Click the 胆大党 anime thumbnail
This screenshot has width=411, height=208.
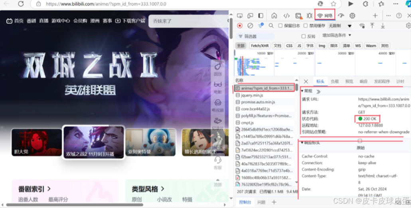pyautogui.click(x=37, y=142)
